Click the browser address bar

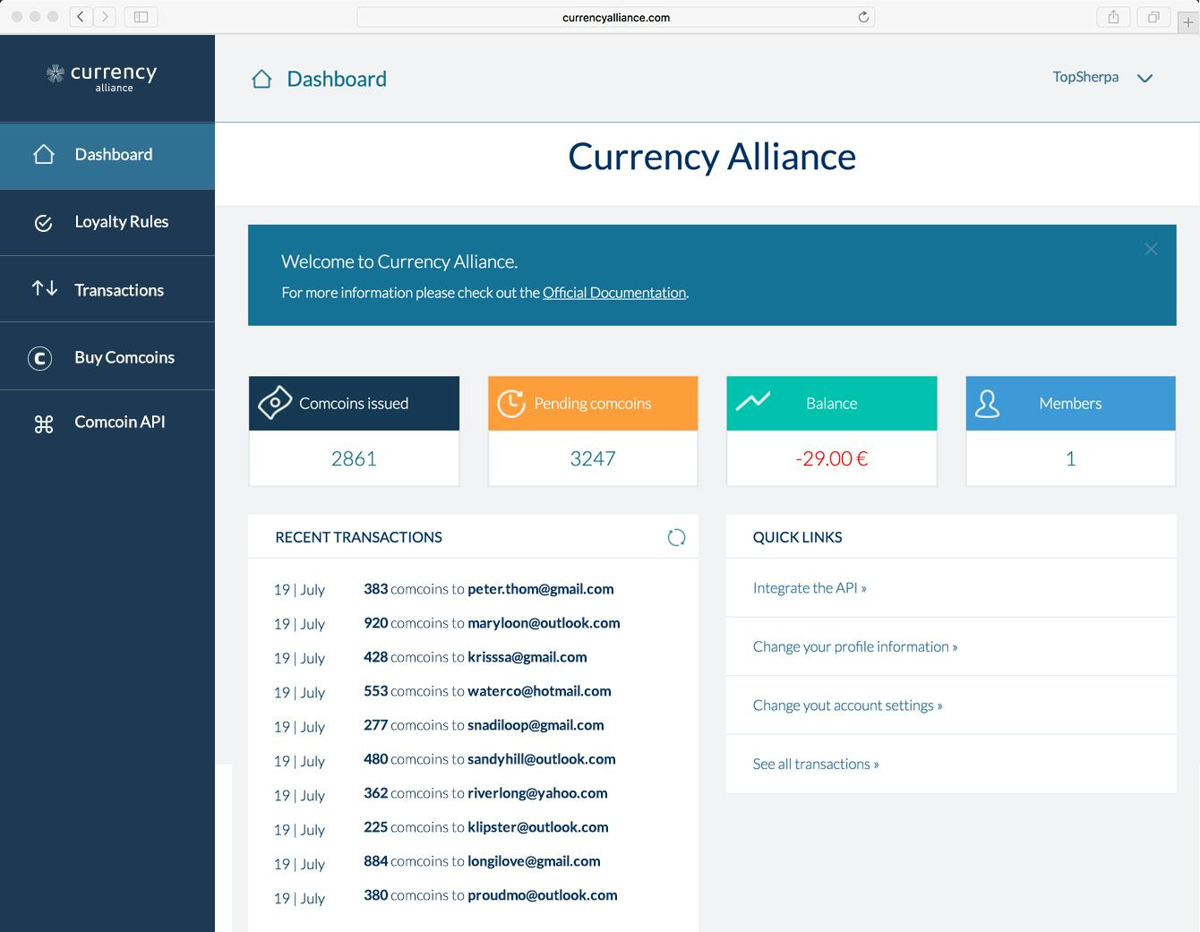[615, 16]
